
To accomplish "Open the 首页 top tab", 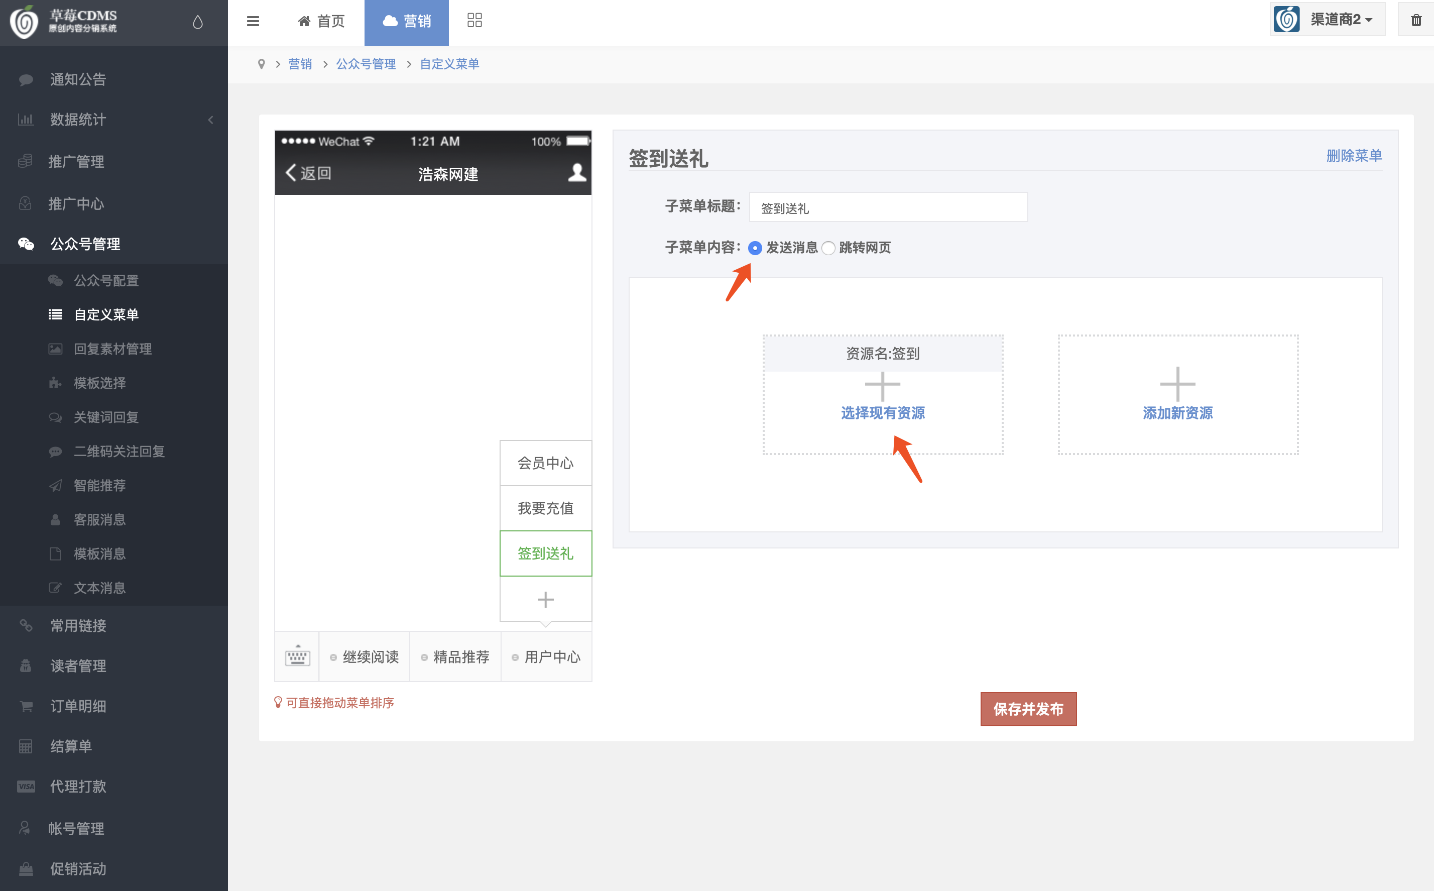I will point(321,22).
